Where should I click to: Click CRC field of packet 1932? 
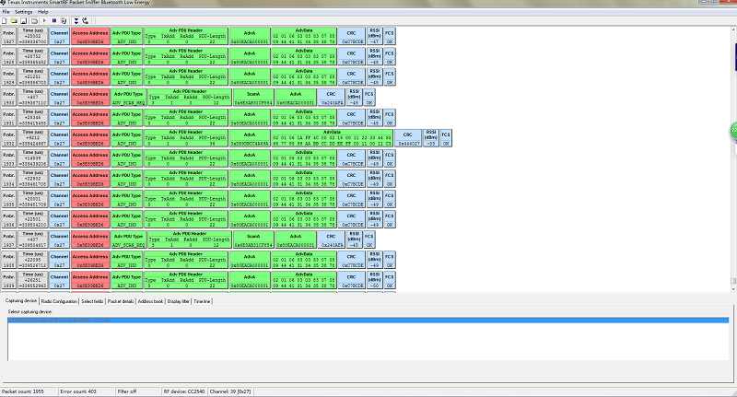[x=407, y=137]
